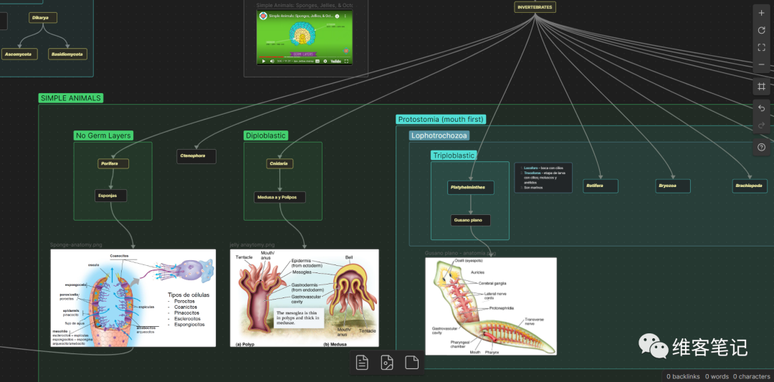Click the Diploblastic group label
Viewport: 774px width, 382px height.
(x=266, y=135)
